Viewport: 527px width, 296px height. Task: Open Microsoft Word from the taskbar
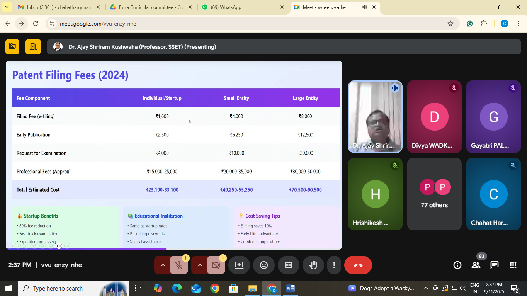pyautogui.click(x=291, y=288)
